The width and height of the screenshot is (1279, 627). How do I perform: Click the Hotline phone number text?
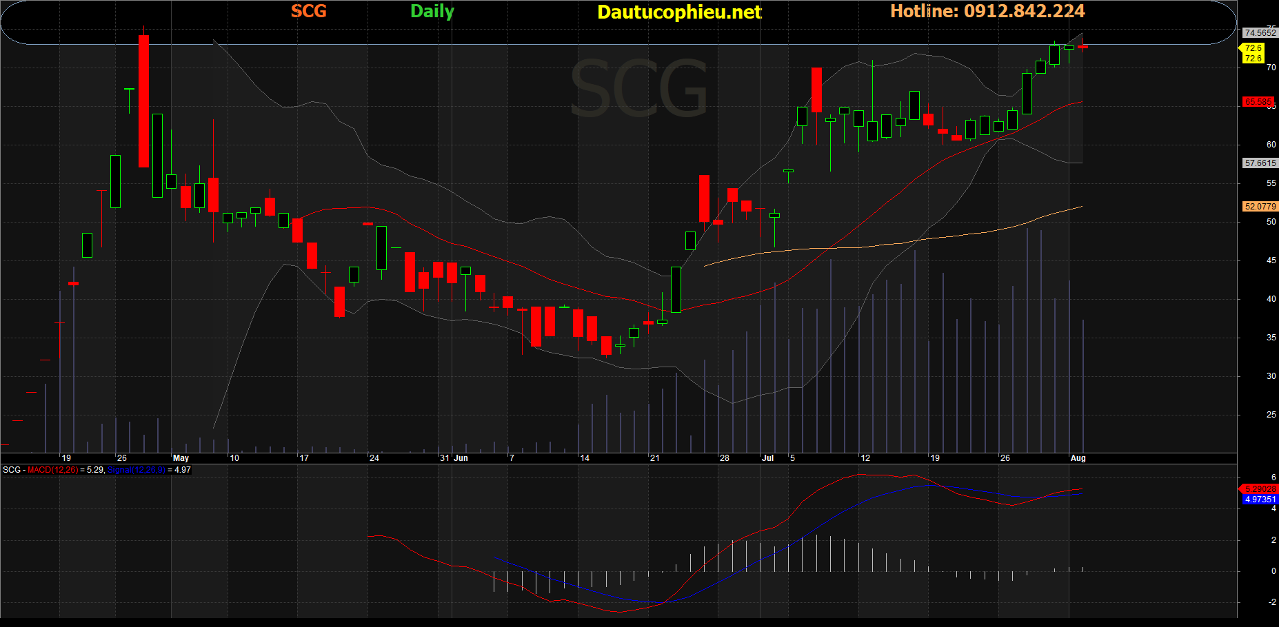point(987,11)
